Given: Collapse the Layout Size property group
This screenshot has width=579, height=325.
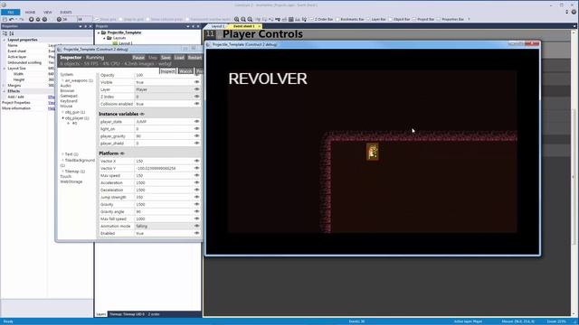Looking at the screenshot, I should tap(5, 69).
